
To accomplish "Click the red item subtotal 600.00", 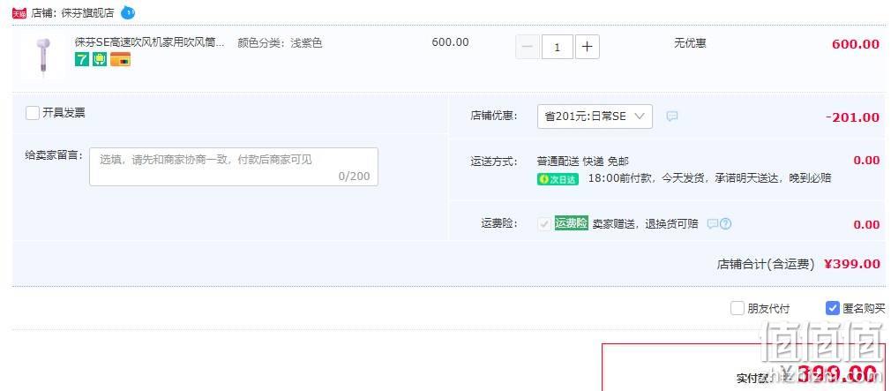I will click(856, 44).
